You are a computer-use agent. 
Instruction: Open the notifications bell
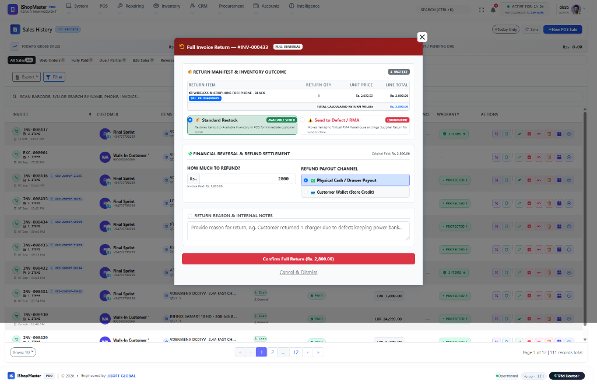[493, 9]
